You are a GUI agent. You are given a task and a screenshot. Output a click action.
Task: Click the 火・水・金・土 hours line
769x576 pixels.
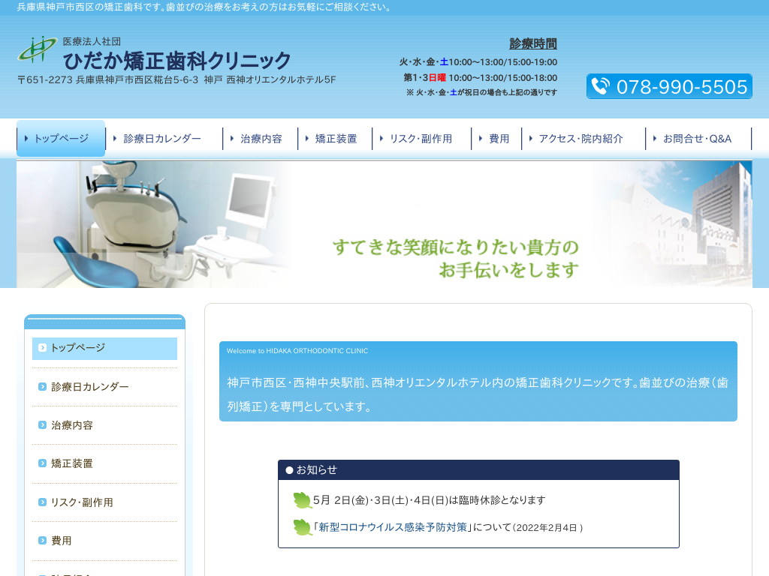point(478,62)
